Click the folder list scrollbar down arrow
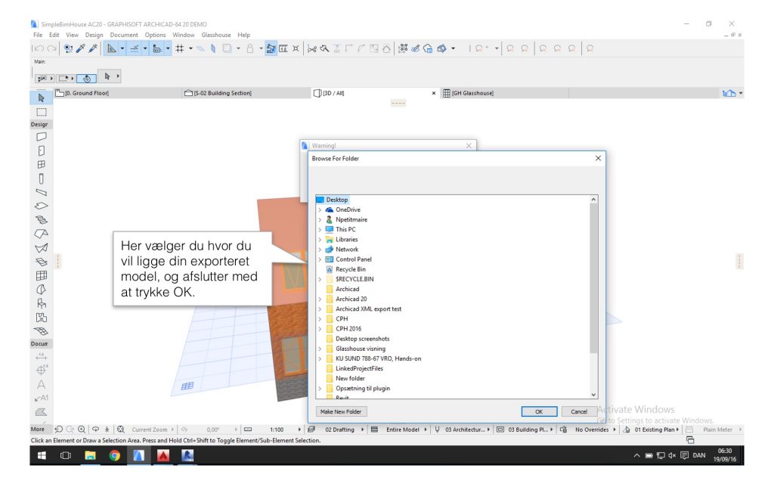Image resolution: width=774 pixels, height=484 pixels. pyautogui.click(x=593, y=395)
